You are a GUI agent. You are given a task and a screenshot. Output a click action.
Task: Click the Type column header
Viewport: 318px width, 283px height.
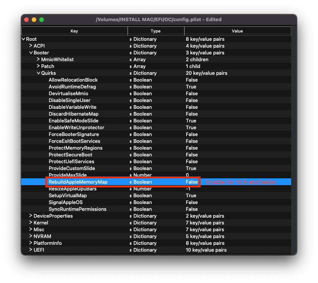(x=156, y=31)
